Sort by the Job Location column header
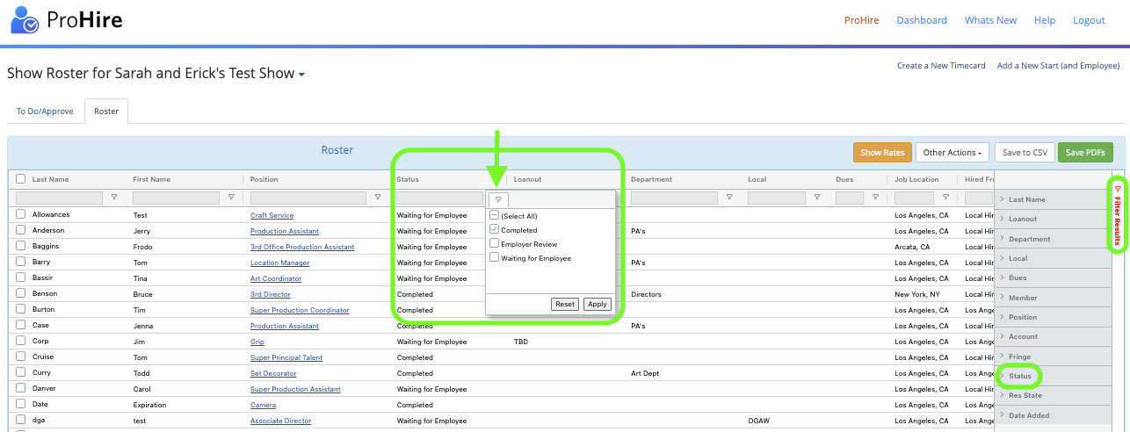 [916, 179]
